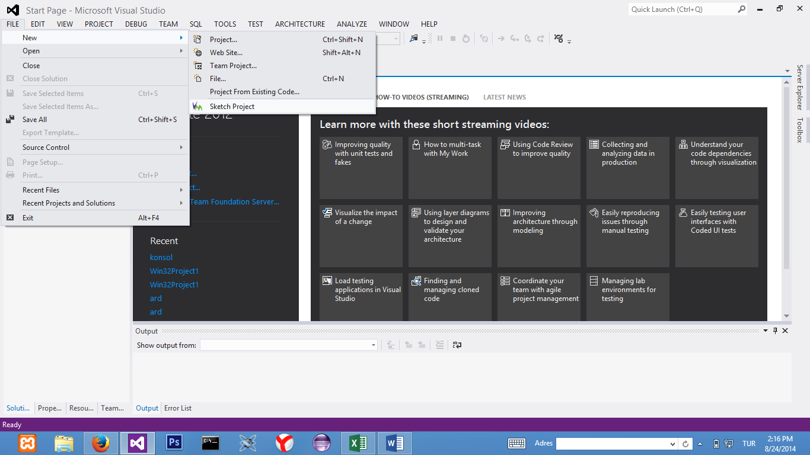Click the Show Next Statement arrow icon
The width and height of the screenshot is (810, 455).
coord(501,39)
